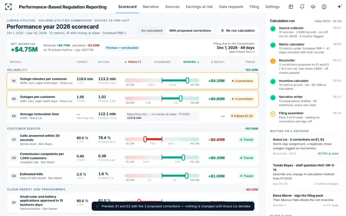346x216 pixels.
Task: Click the Filing assembler waiting icon
Action: [x=273, y=114]
